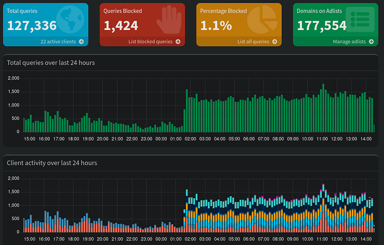Click the Client activity over last 24 hours heading

coord(52,163)
